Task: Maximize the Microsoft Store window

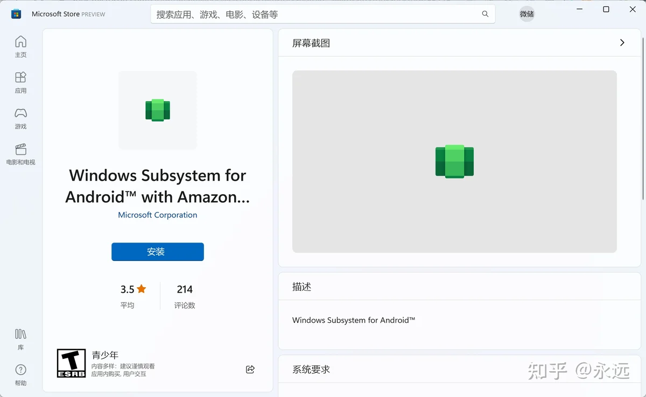Action: click(606, 9)
